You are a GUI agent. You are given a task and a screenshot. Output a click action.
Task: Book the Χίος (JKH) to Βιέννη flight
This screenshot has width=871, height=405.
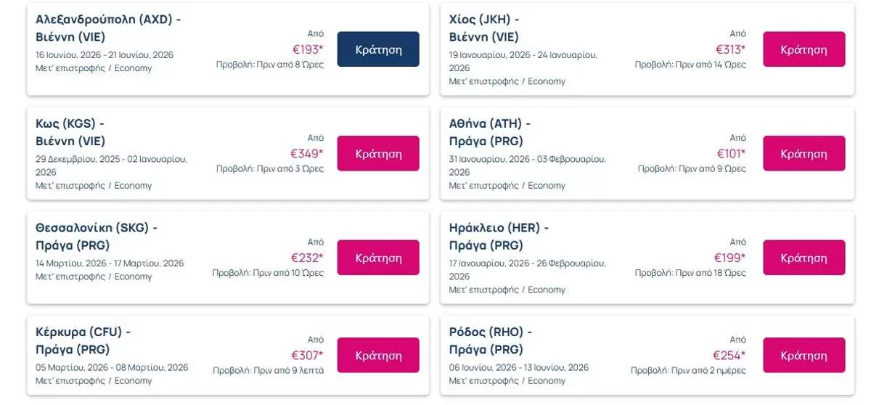point(803,49)
